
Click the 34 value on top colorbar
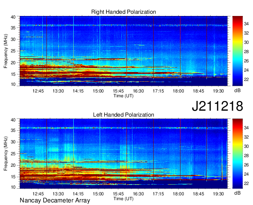[246, 24]
